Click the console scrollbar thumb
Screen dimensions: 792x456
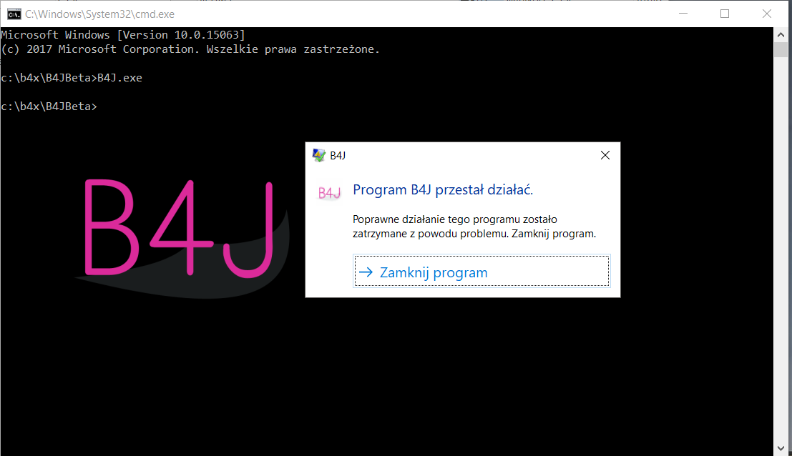point(781,49)
